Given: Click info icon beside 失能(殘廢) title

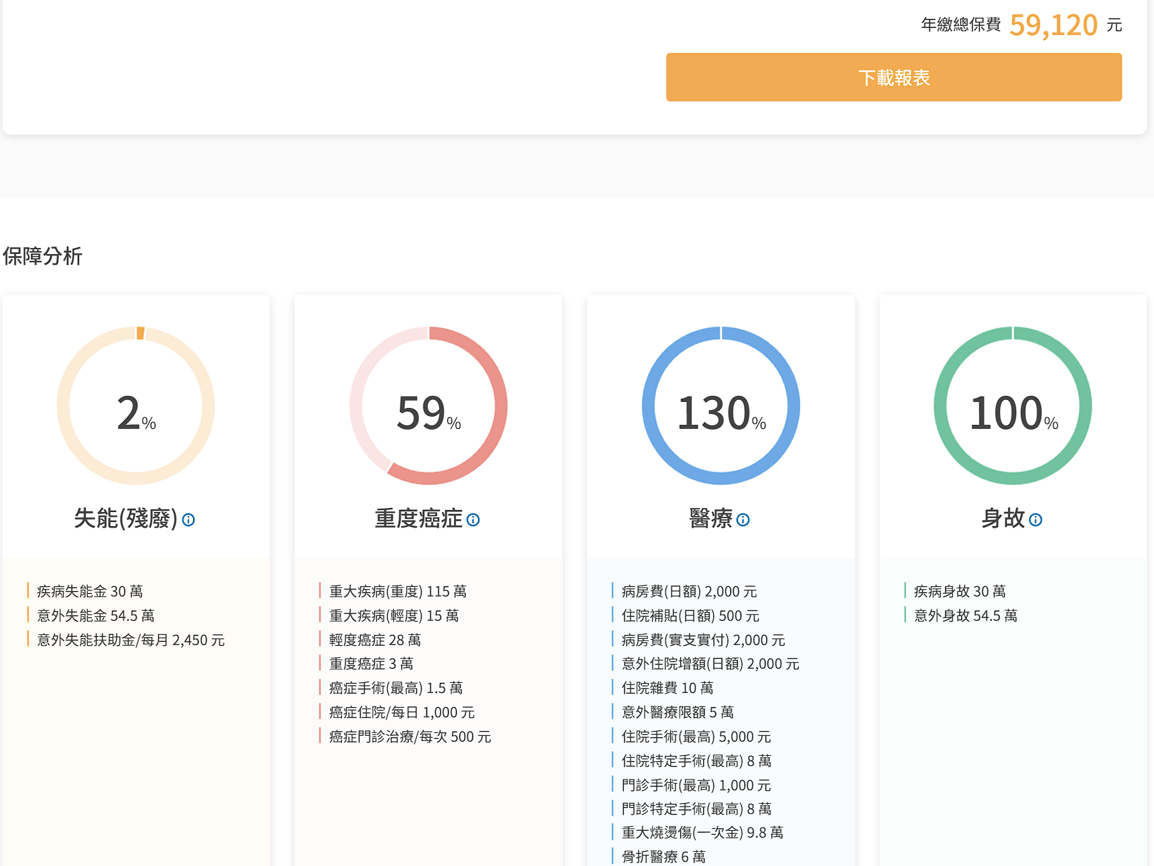Looking at the screenshot, I should point(189,519).
